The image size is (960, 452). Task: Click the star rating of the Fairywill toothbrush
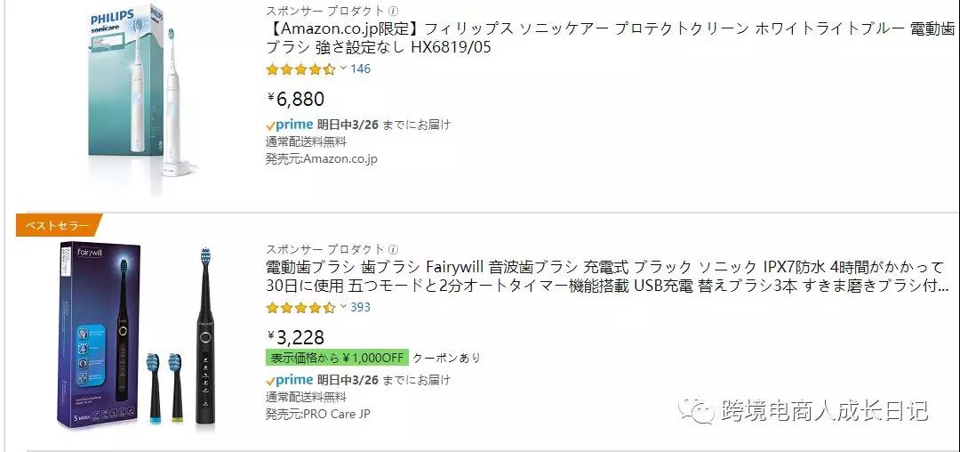(300, 308)
